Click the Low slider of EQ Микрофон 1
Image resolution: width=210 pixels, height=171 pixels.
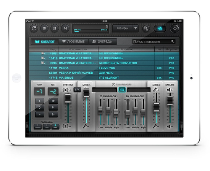pos(100,110)
